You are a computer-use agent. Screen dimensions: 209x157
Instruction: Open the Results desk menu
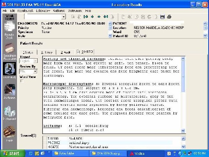(x=25, y=11)
